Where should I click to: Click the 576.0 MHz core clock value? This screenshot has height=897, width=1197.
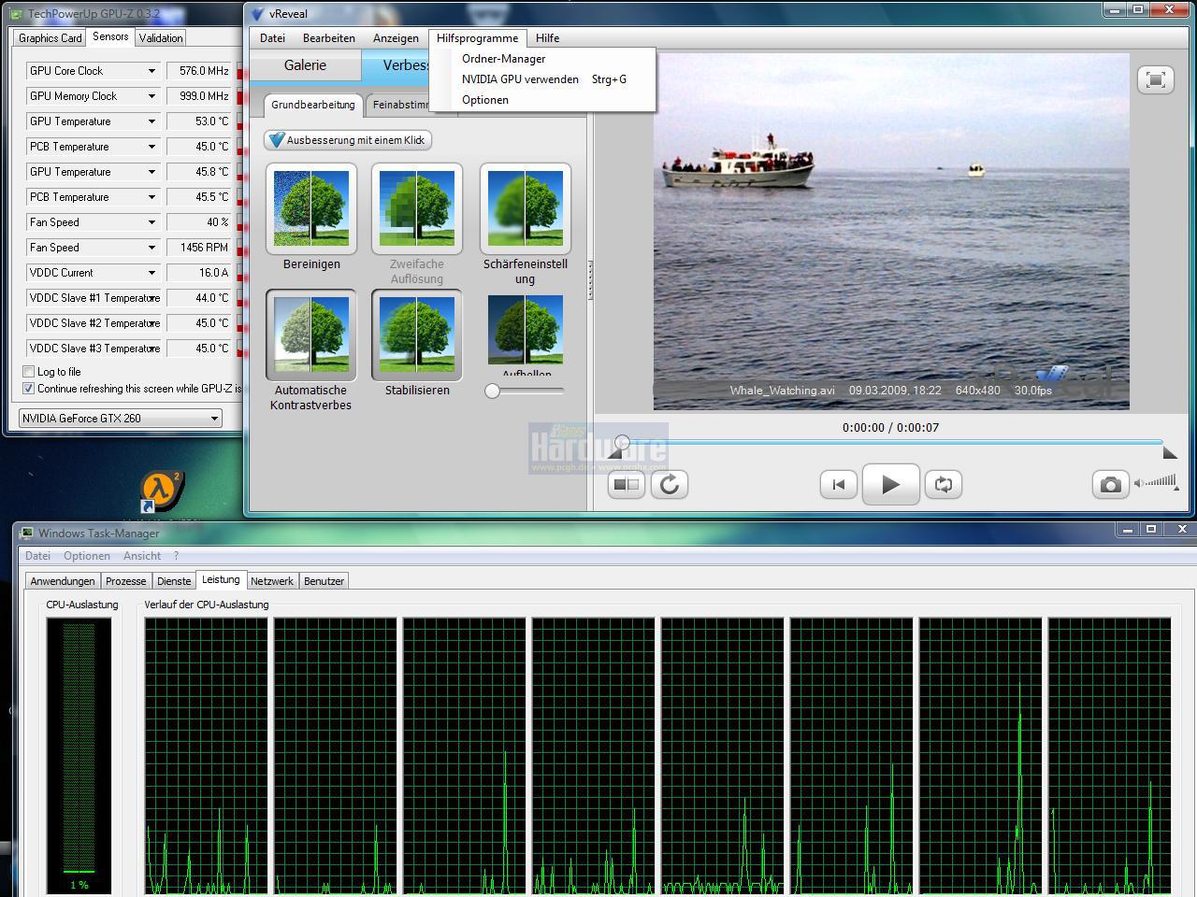(x=201, y=71)
